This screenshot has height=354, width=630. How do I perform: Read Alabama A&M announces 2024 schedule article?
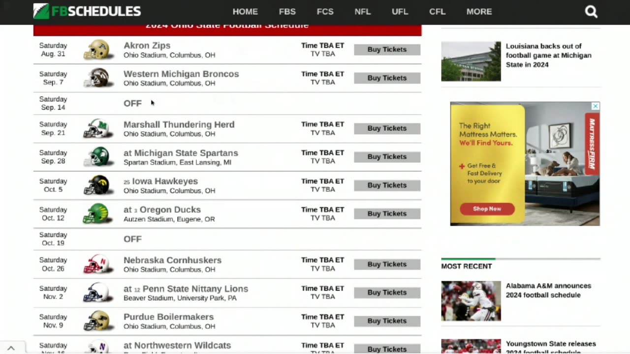[x=548, y=290]
